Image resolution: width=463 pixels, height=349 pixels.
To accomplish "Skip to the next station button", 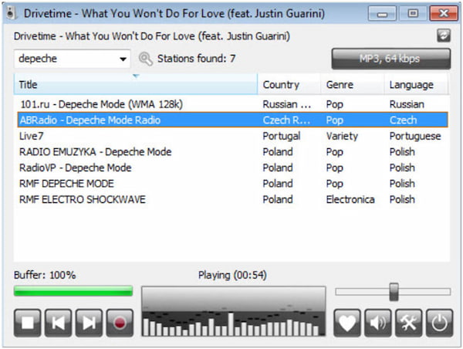I will pyautogui.click(x=89, y=323).
